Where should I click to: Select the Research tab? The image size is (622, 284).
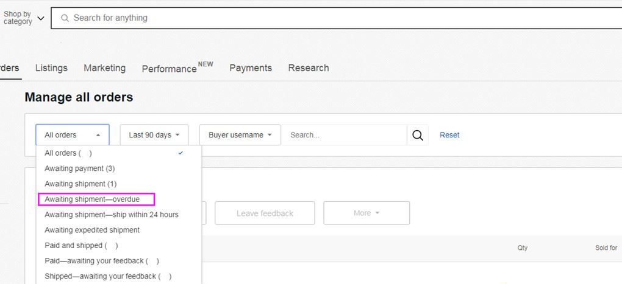click(308, 68)
